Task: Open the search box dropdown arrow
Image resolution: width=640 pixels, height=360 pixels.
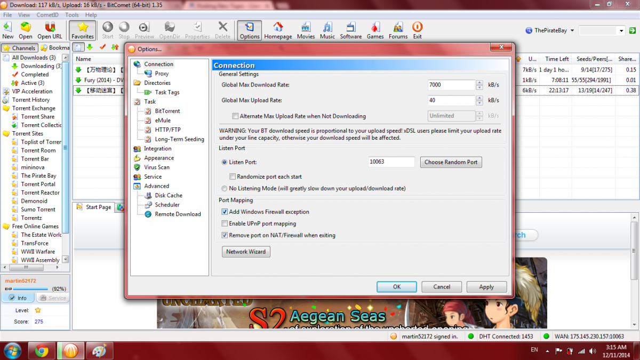Action: 621,31
